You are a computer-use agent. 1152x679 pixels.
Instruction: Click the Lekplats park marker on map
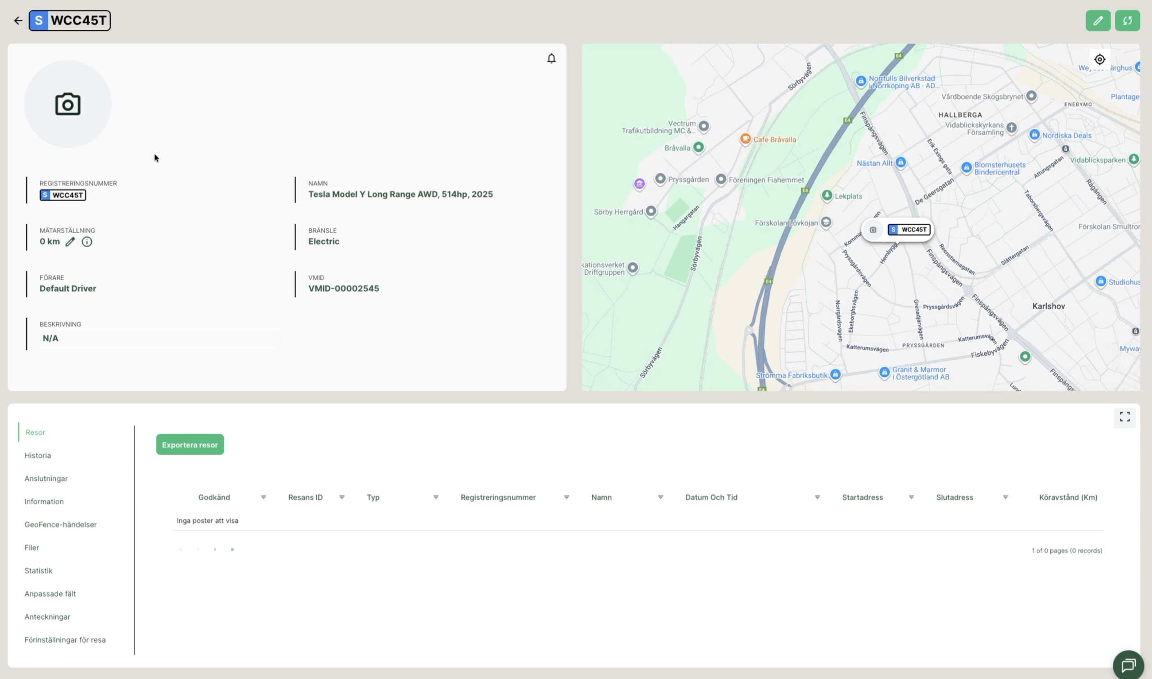[827, 195]
